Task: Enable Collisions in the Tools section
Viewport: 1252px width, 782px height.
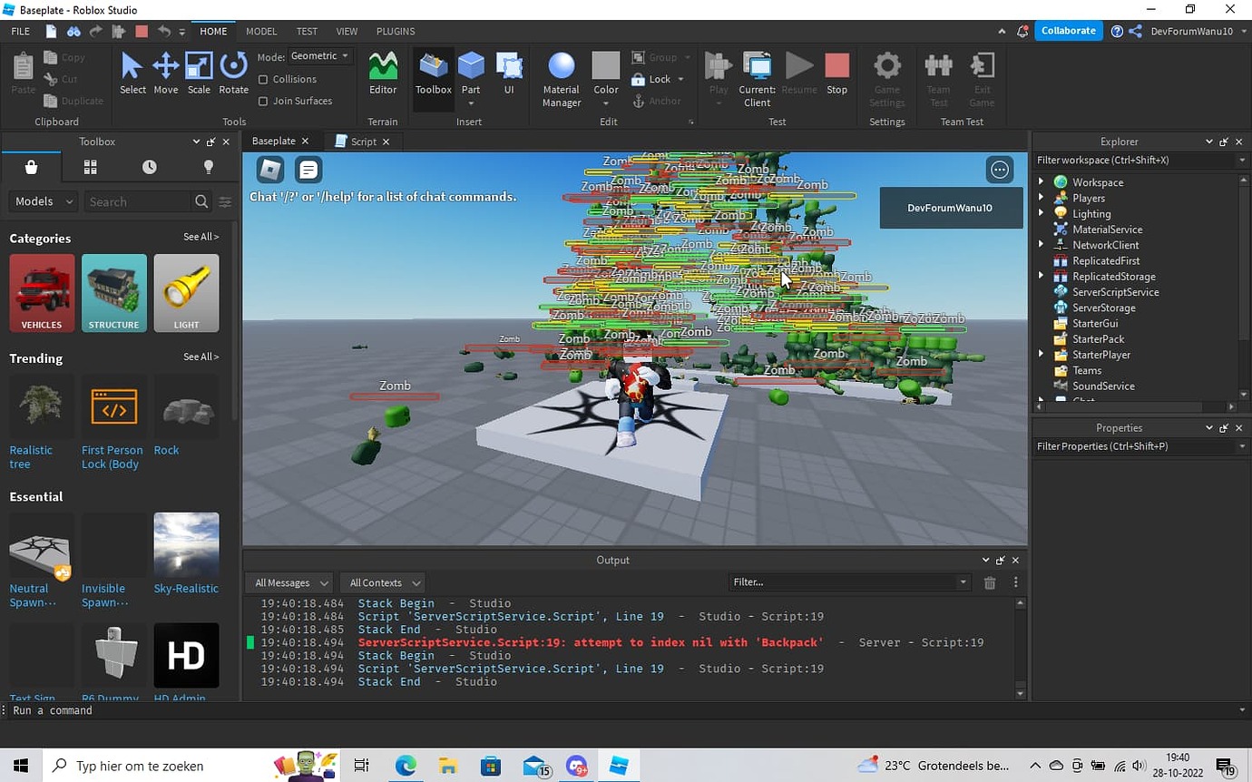Action: click(264, 79)
